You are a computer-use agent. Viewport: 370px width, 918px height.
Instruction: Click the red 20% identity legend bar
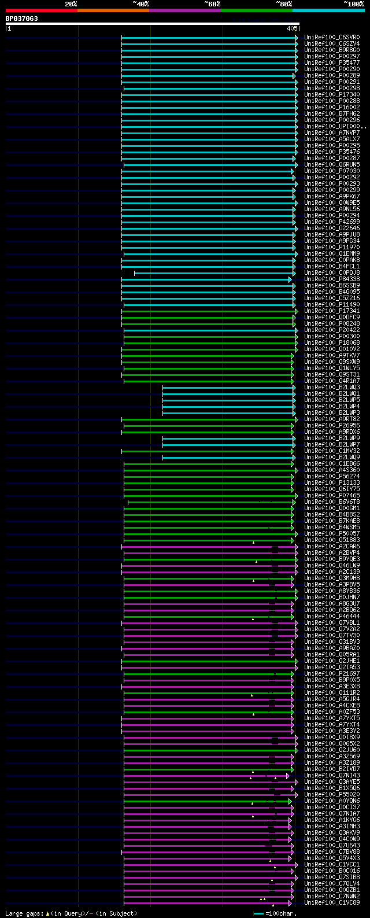pyautogui.click(x=41, y=10)
